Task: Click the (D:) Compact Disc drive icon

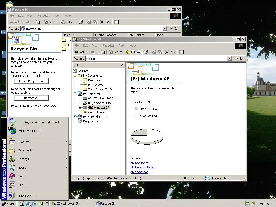Action: pos(85,103)
